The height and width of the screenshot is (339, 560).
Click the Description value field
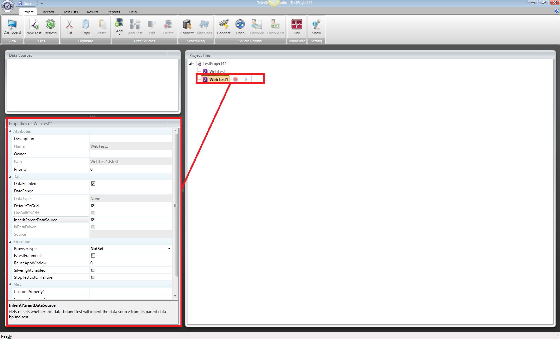tap(131, 139)
